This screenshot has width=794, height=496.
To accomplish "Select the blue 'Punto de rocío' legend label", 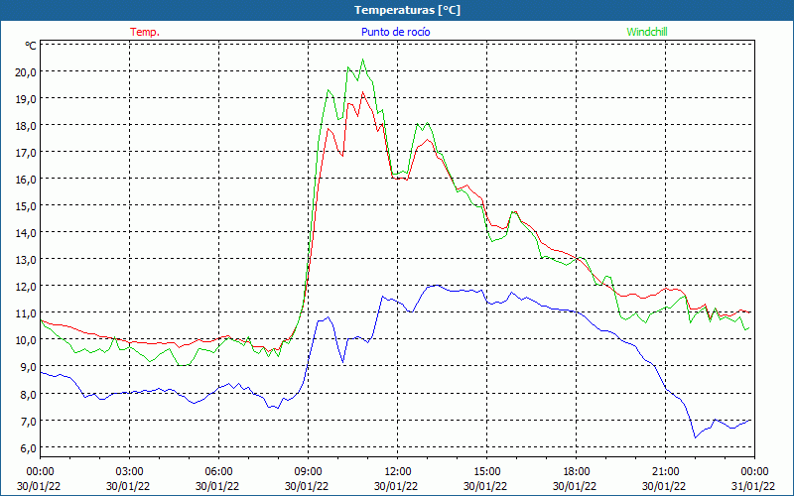I will 395,32.
